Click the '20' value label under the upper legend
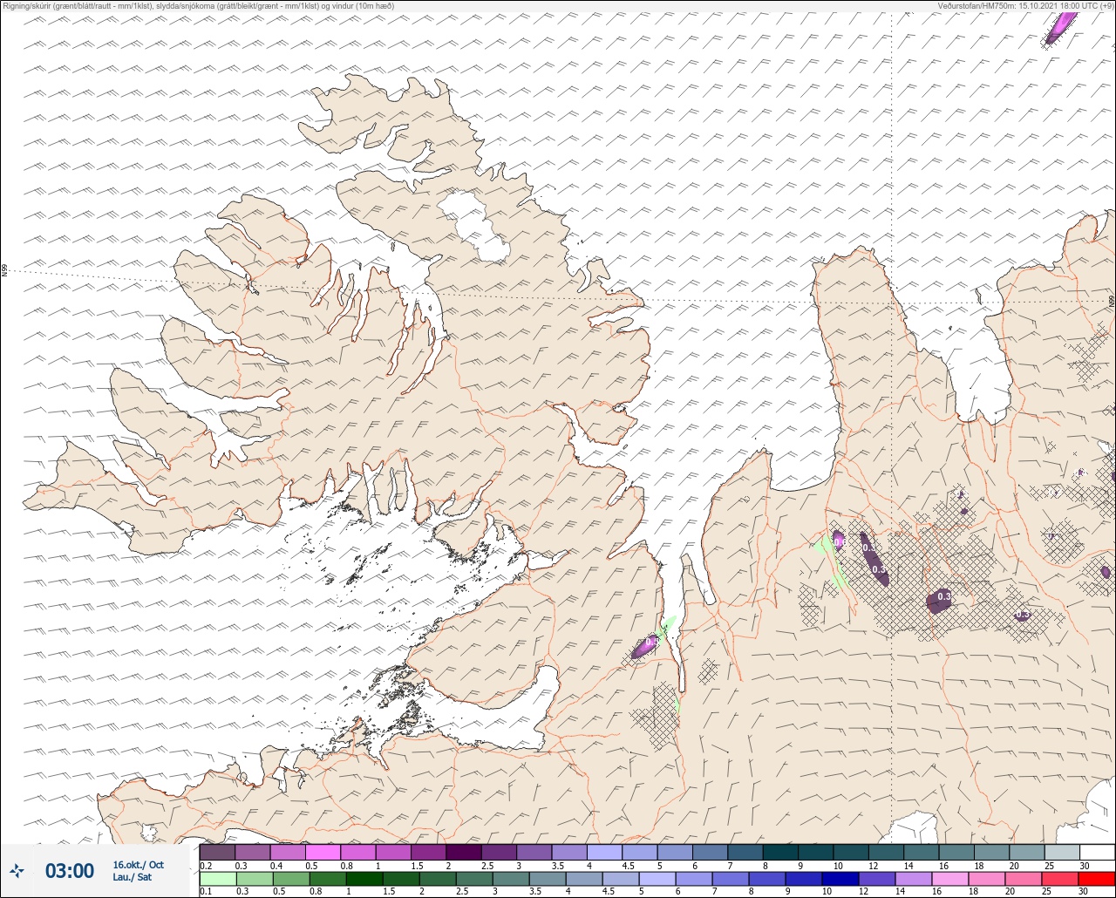1116x898 pixels. point(1014,865)
